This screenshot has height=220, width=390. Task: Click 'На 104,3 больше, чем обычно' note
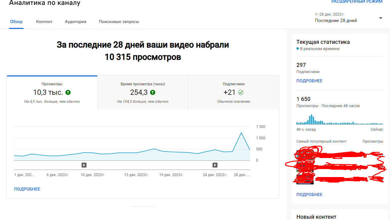tap(143, 102)
